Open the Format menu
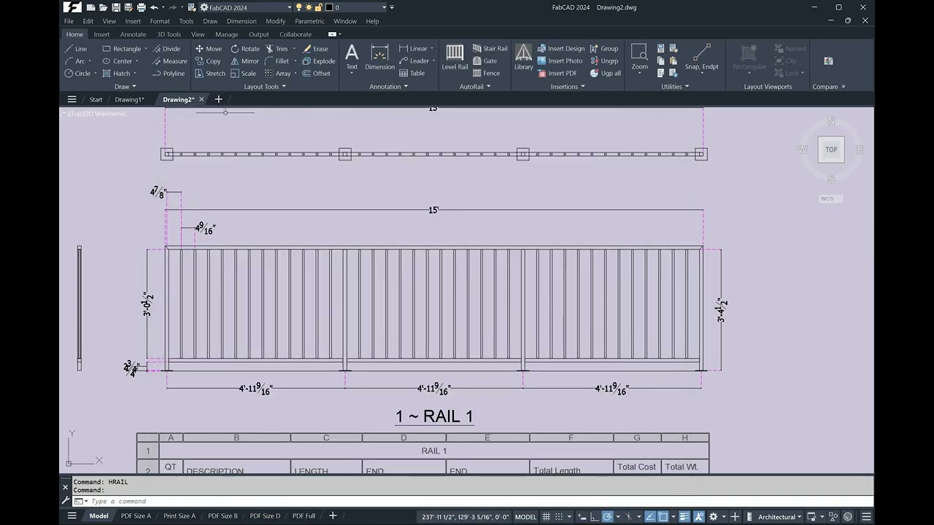 (x=160, y=21)
